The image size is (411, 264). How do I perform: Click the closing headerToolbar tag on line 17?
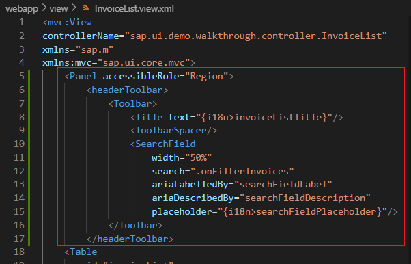click(130, 239)
